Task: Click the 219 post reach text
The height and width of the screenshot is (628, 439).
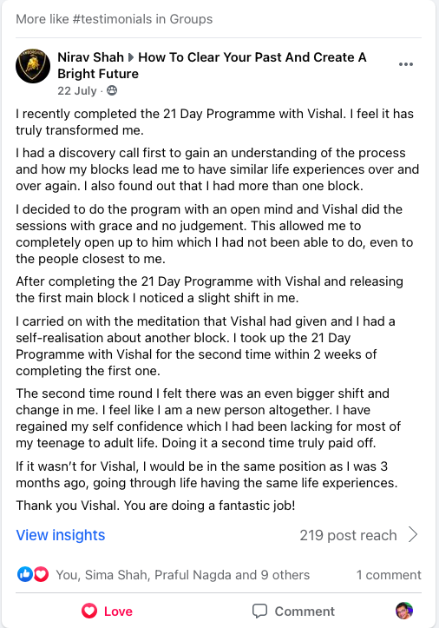Action: click(348, 535)
